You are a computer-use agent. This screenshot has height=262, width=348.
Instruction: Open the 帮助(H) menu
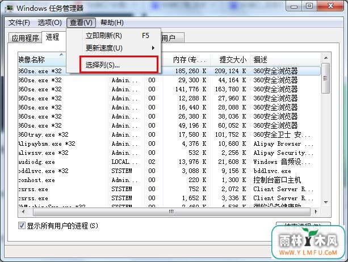[112, 23]
